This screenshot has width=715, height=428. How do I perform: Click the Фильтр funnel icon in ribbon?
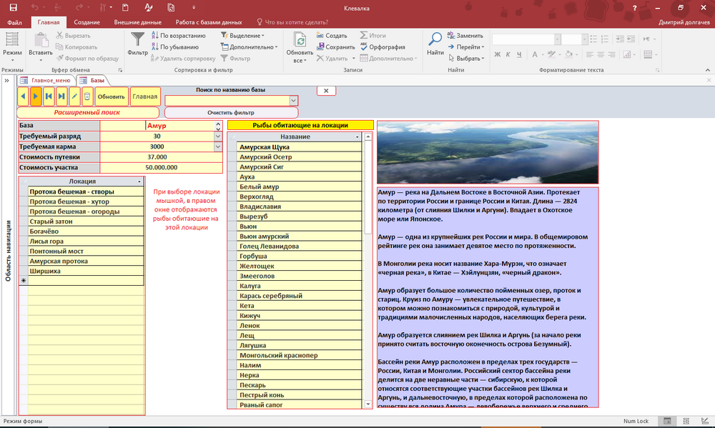coord(137,41)
